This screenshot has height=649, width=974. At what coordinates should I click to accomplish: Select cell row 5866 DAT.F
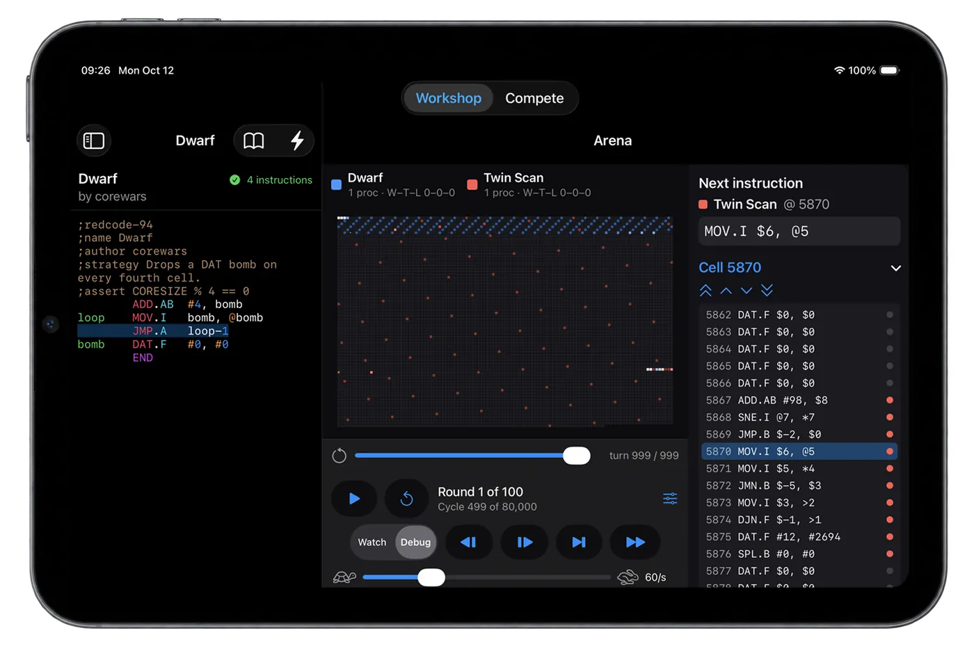(799, 383)
